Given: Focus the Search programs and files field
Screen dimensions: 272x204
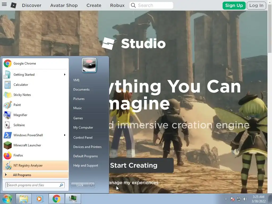Looking at the screenshot, I should [x=35, y=185].
